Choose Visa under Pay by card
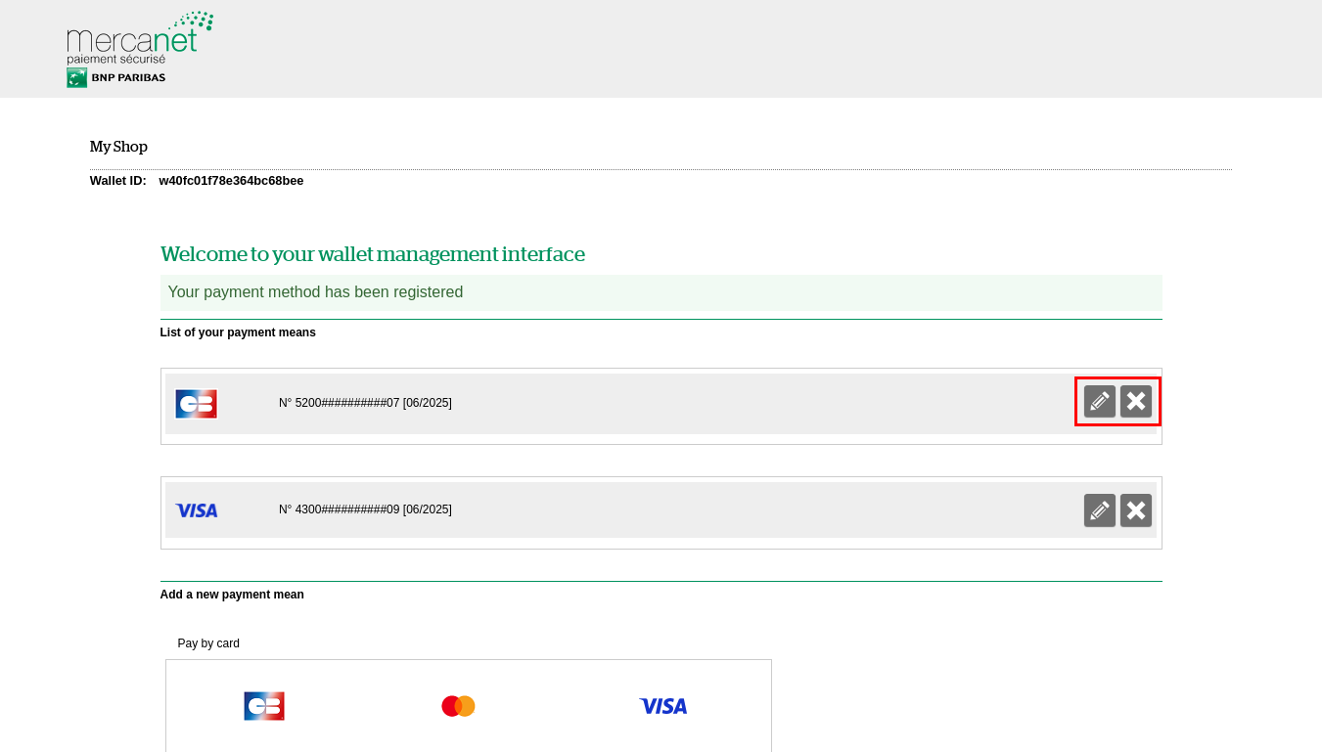Screen dimensions: 1322x752 pos(662,706)
